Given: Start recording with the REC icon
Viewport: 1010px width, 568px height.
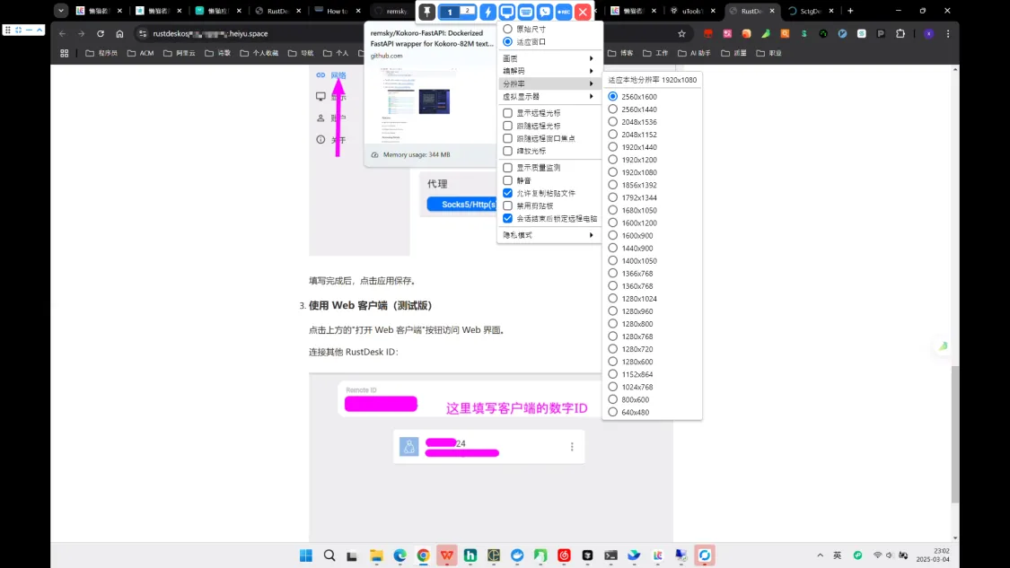Looking at the screenshot, I should coord(564,12).
